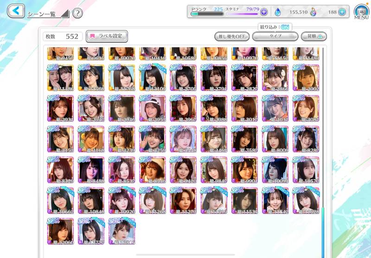Click the pink flag on ラベル設定
This screenshot has height=258, width=371.
coord(92,36)
